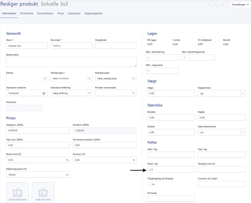Expand the Vægtenhed kg dropdown
251x203 pixels.
point(243,93)
